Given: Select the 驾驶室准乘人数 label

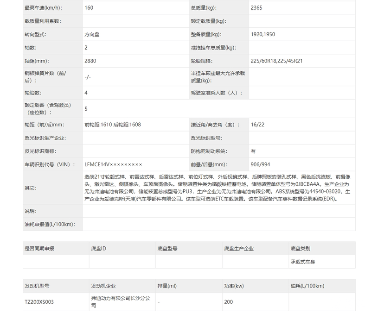Looking at the screenshot, I should pyautogui.click(x=217, y=93).
